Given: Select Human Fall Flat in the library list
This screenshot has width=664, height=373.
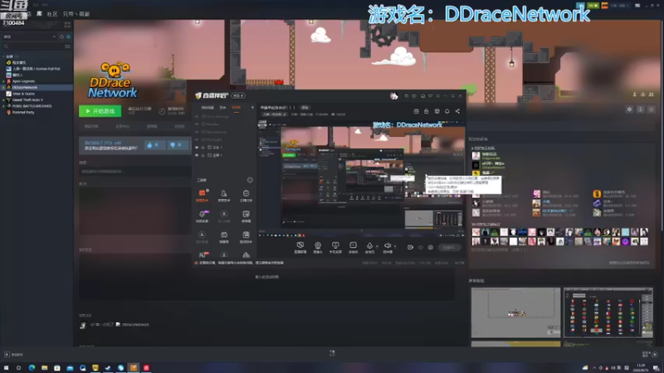Looking at the screenshot, I should pos(36,69).
